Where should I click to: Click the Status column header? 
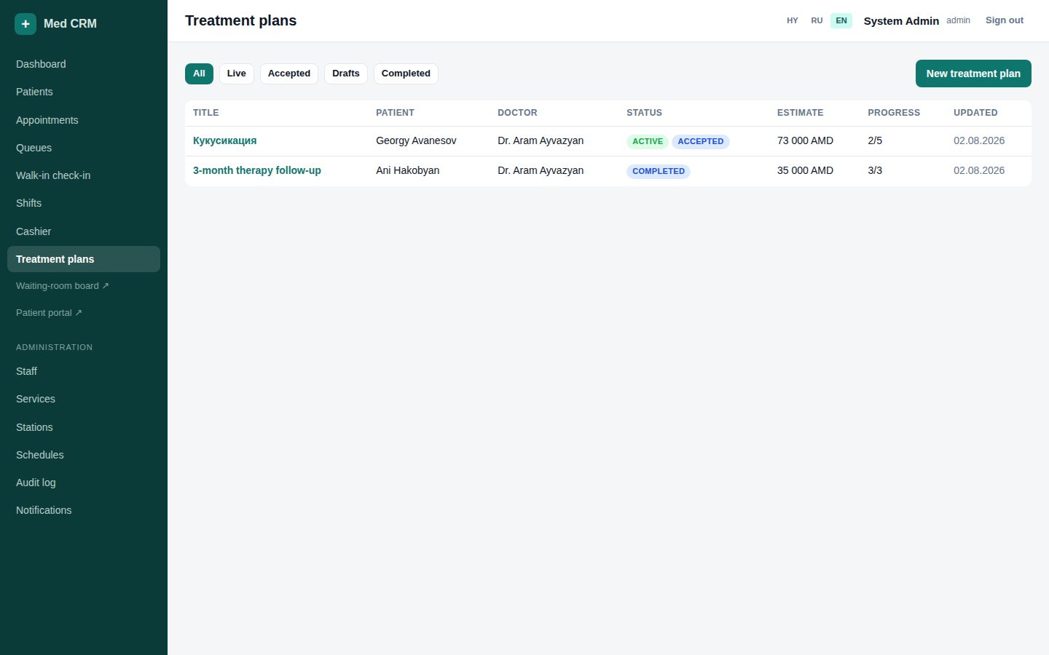click(644, 113)
